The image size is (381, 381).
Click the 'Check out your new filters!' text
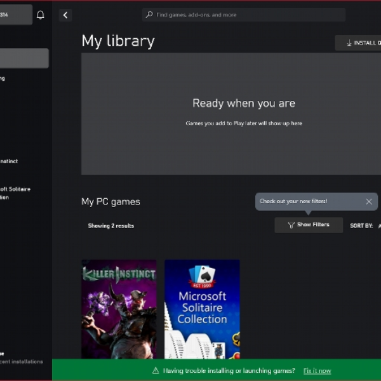point(293,201)
